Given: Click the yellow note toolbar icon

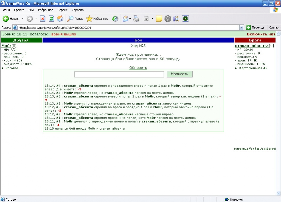Looking at the screenshot, I should [x=159, y=19].
